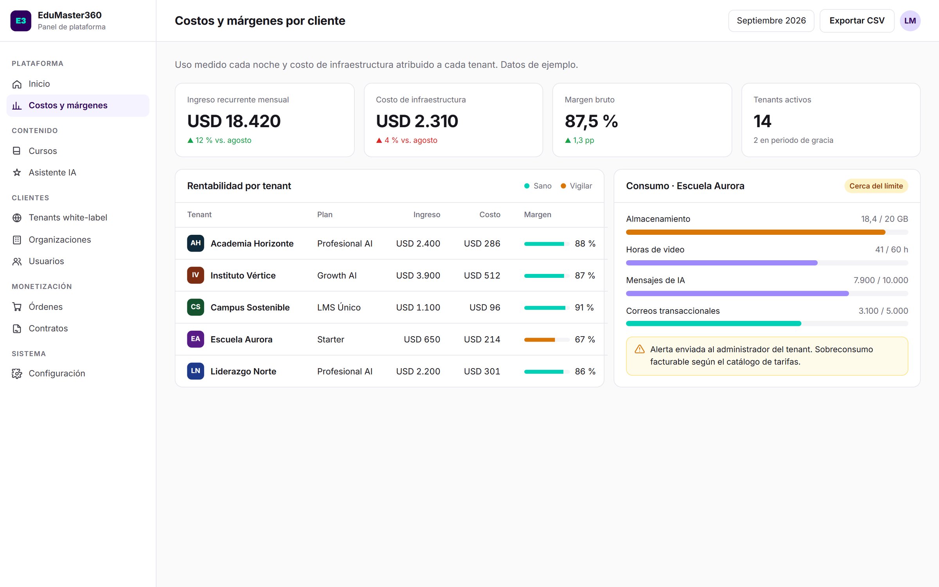The image size is (939, 587).
Task: Click the 2 en periodo de gracia text
Action: pyautogui.click(x=793, y=140)
